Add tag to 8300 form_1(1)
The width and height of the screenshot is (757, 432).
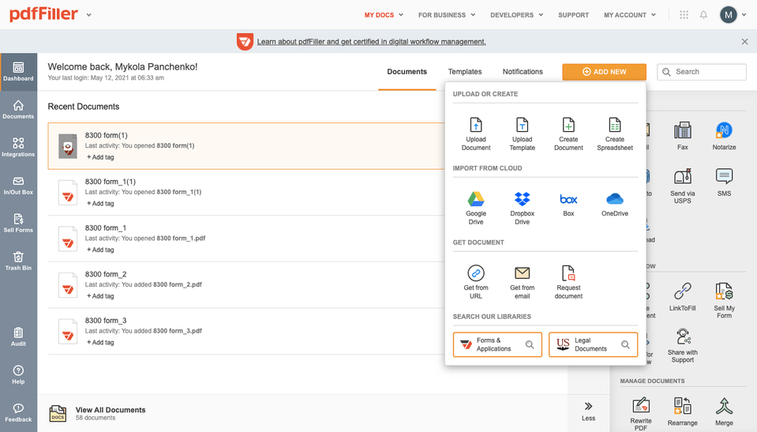(x=100, y=204)
